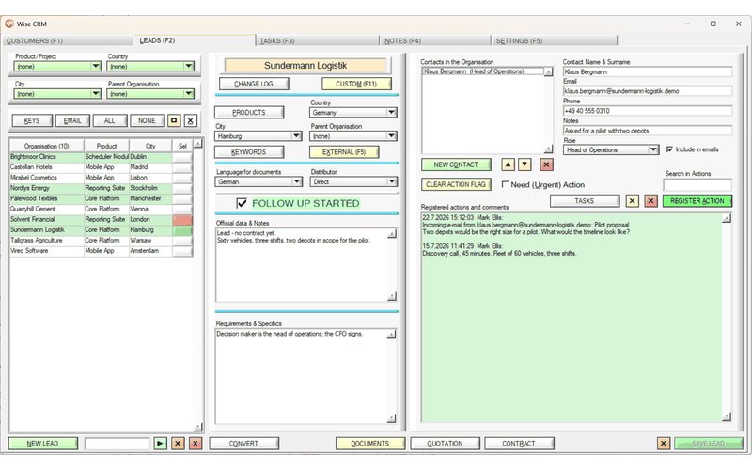Click the QUOTATION button
The width and height of the screenshot is (752, 470).
point(445,443)
